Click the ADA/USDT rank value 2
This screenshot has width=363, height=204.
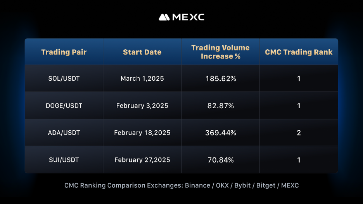click(299, 133)
